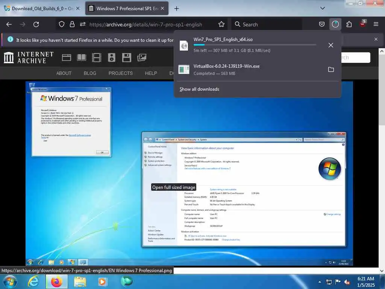
Task: Open the Software floppy disk icon
Action: pos(126,58)
